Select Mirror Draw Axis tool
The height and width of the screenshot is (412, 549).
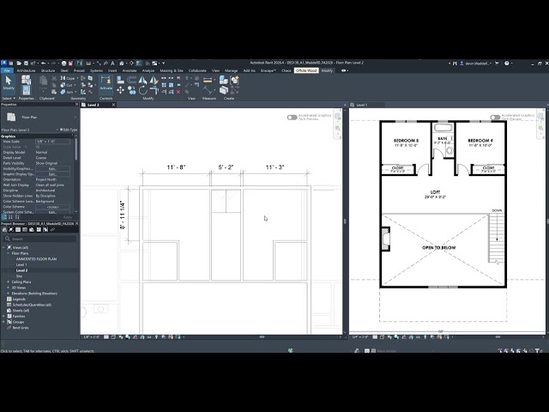click(x=154, y=80)
